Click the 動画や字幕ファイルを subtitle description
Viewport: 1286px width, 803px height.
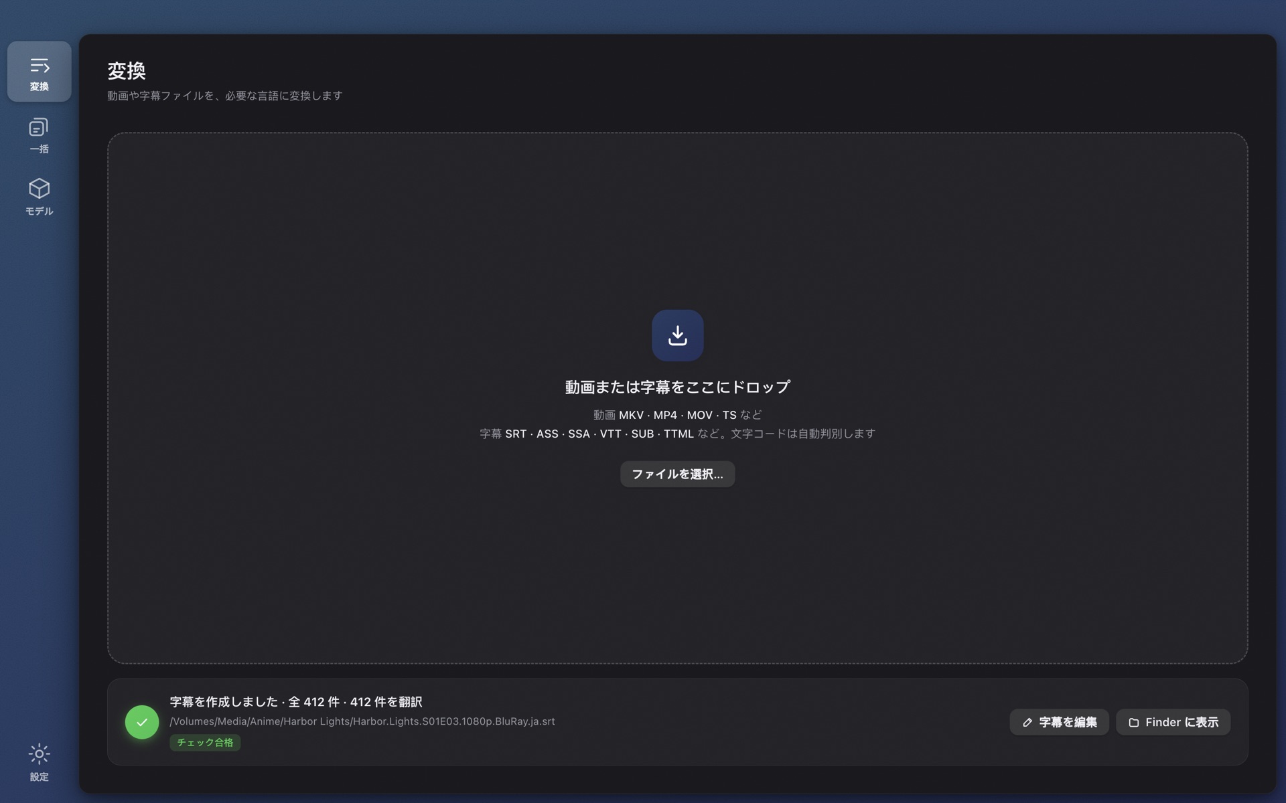[225, 96]
